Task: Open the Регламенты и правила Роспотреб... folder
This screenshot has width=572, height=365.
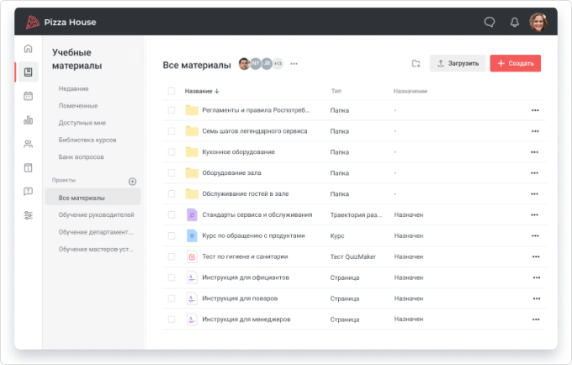Action: pyautogui.click(x=256, y=110)
